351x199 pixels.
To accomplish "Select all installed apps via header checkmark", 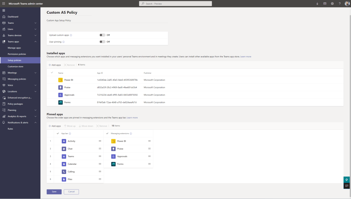I will (52, 73).
